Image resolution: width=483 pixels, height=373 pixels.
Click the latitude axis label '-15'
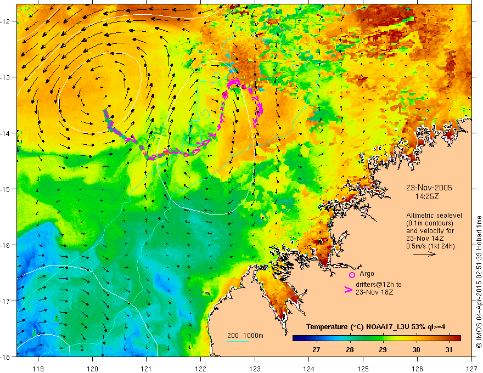5,189
